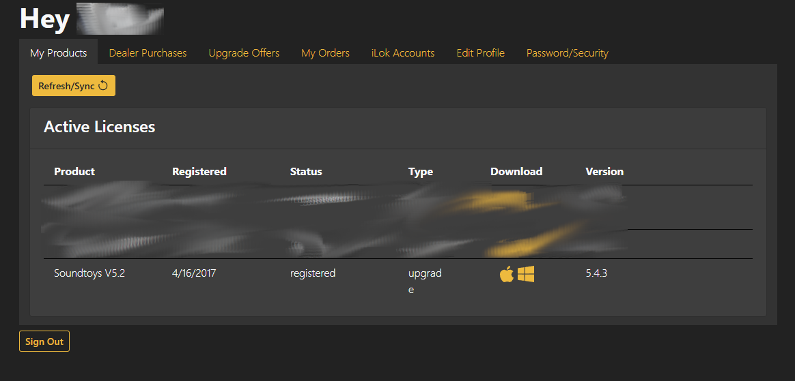Click the 5.4.3 version number

click(x=596, y=273)
